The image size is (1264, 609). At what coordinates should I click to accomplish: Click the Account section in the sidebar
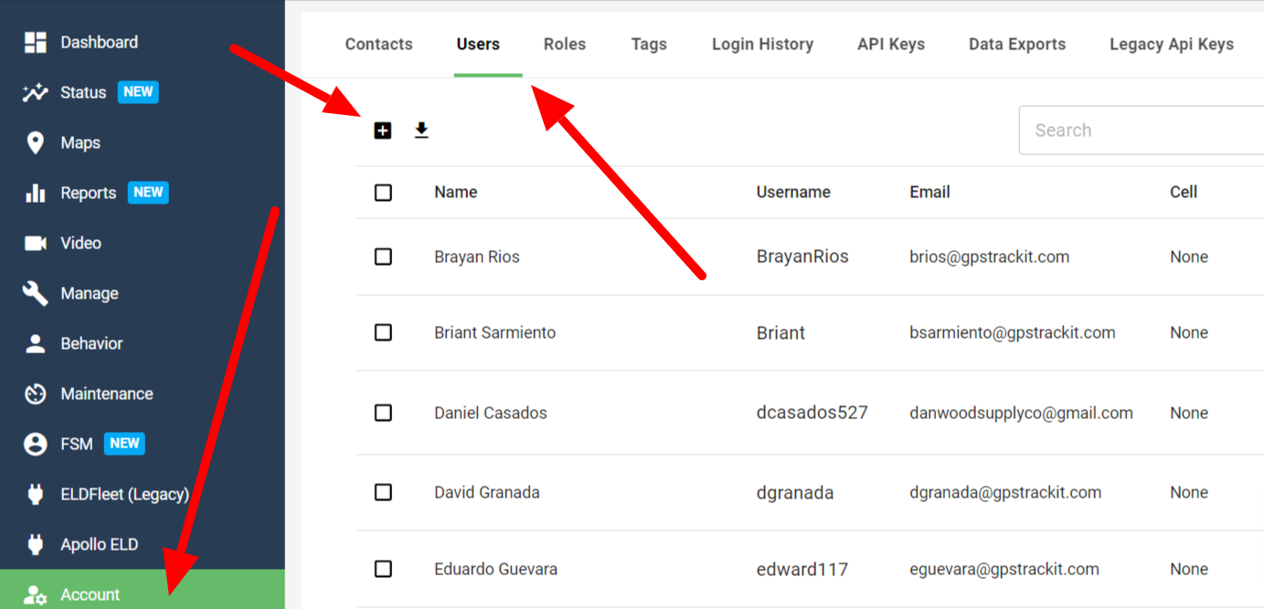point(90,593)
